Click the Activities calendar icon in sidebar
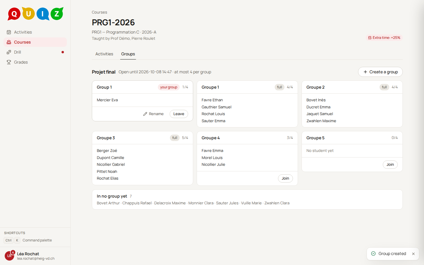The height and width of the screenshot is (265, 424). click(9, 32)
